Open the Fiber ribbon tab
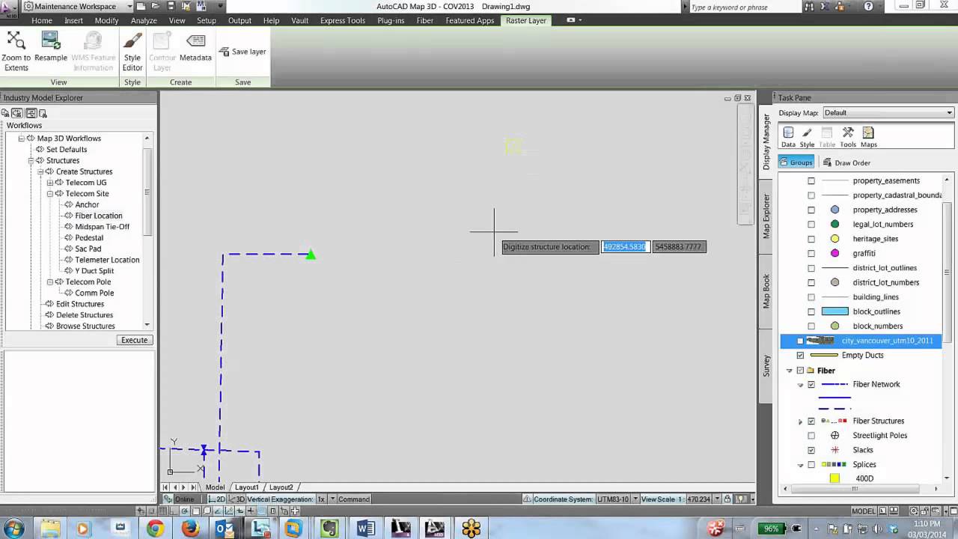The width and height of the screenshot is (958, 539). 425,21
